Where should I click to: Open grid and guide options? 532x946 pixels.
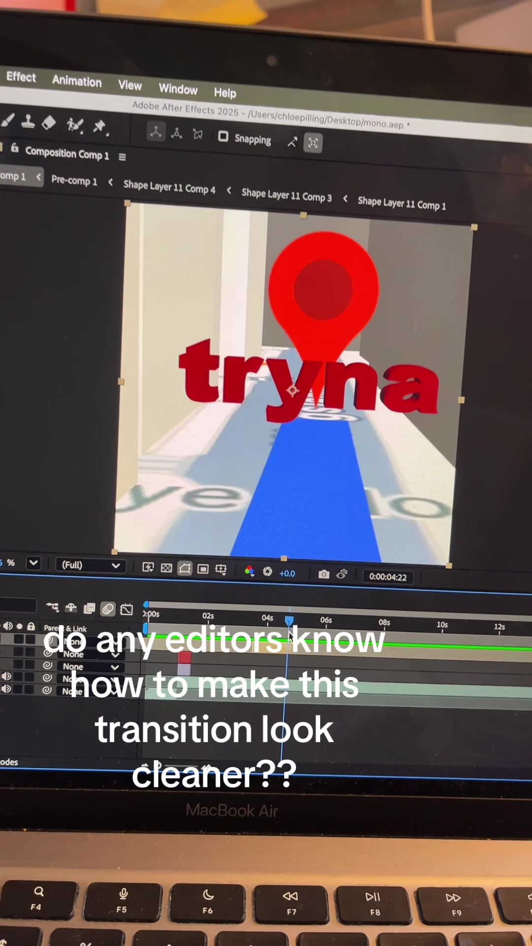[221, 570]
